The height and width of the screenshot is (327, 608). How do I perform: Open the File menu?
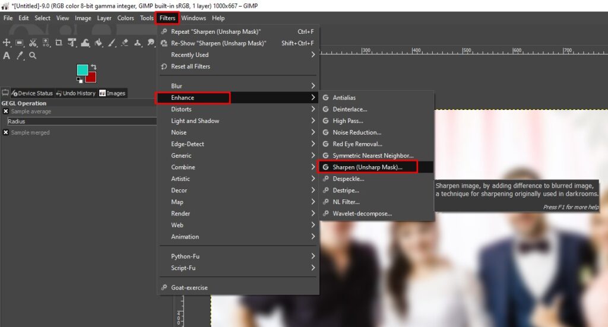[x=8, y=18]
